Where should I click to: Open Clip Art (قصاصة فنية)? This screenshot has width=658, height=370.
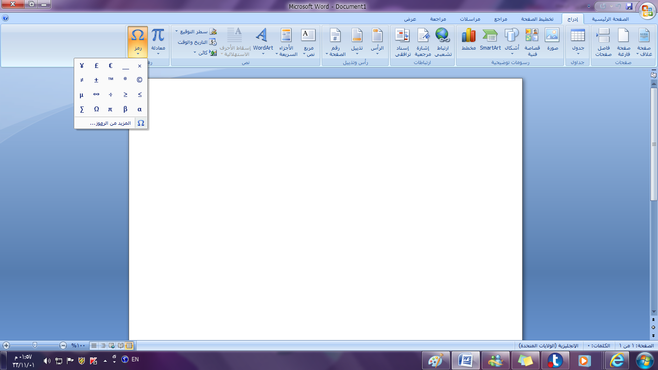tap(532, 42)
